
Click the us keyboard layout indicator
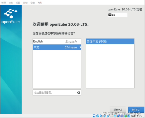pos(117,15)
